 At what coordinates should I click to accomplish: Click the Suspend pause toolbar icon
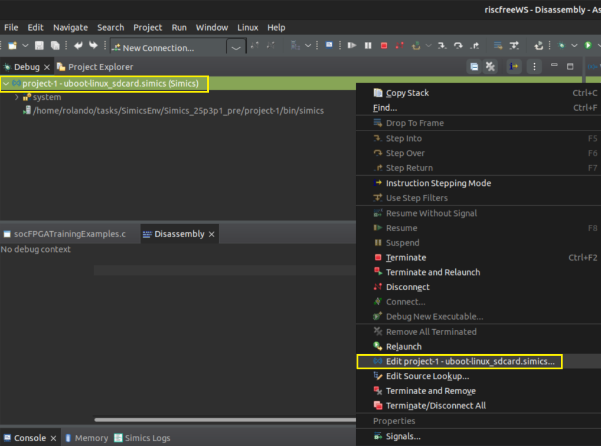(x=368, y=45)
